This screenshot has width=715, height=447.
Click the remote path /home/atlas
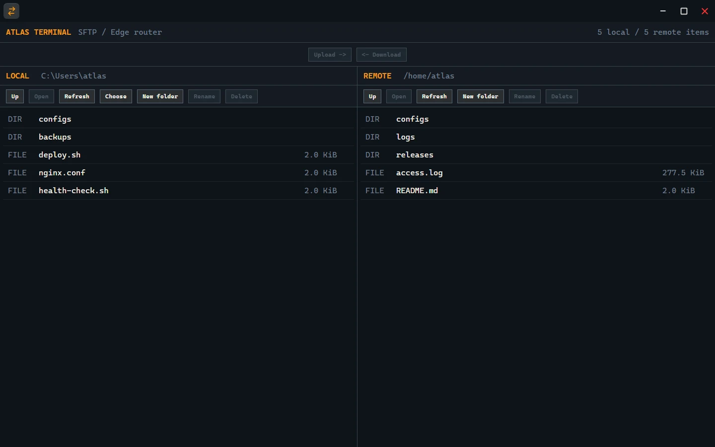[x=429, y=76]
